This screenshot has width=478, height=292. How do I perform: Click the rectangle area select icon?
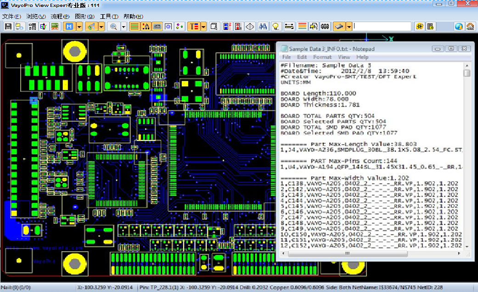[x=214, y=27]
